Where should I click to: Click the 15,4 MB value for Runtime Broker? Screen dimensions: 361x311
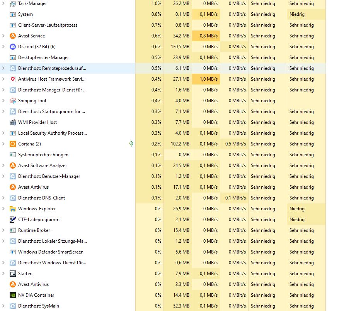(x=181, y=230)
